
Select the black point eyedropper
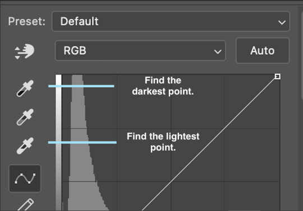click(25, 88)
